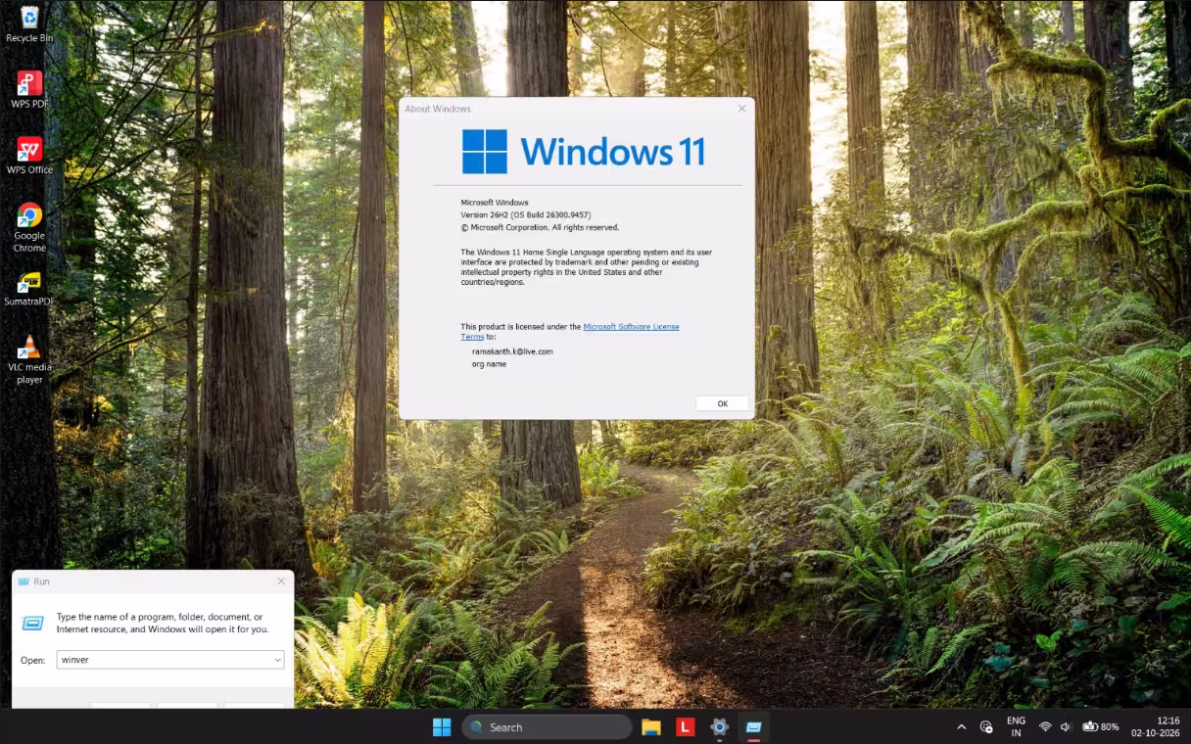Expand the Open combo box dropdown arrow
The height and width of the screenshot is (744, 1191).
tap(277, 660)
